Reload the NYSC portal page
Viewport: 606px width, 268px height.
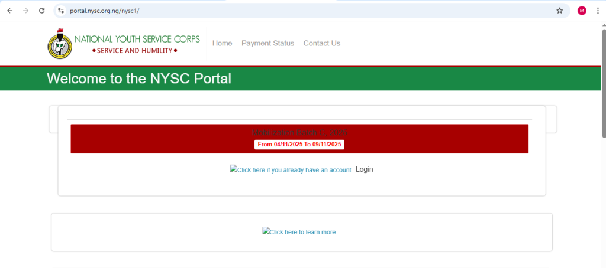[x=41, y=11]
